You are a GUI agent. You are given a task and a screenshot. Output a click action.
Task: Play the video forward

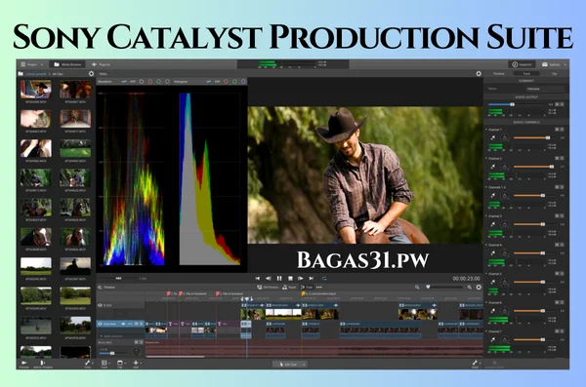pyautogui.click(x=301, y=279)
